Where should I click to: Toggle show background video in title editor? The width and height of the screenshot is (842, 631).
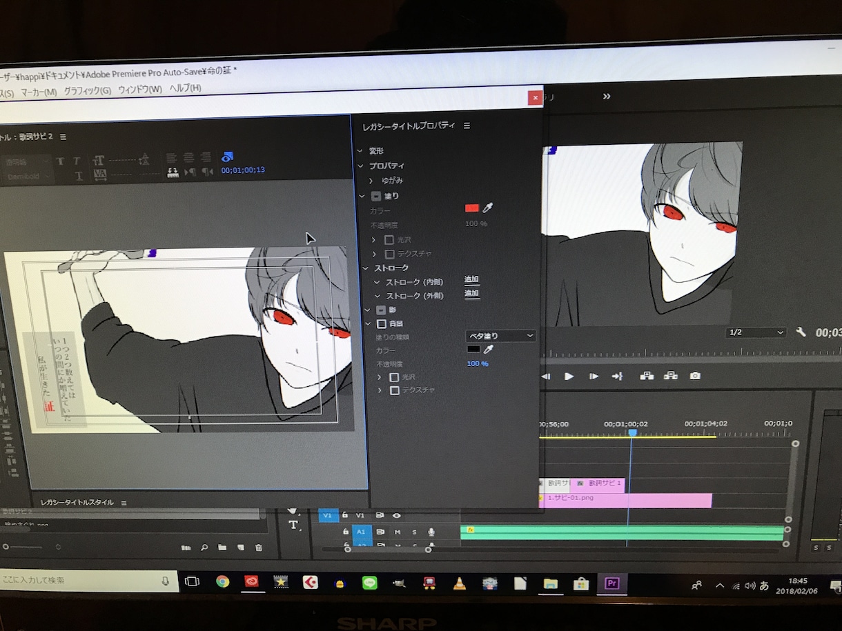pos(227,157)
